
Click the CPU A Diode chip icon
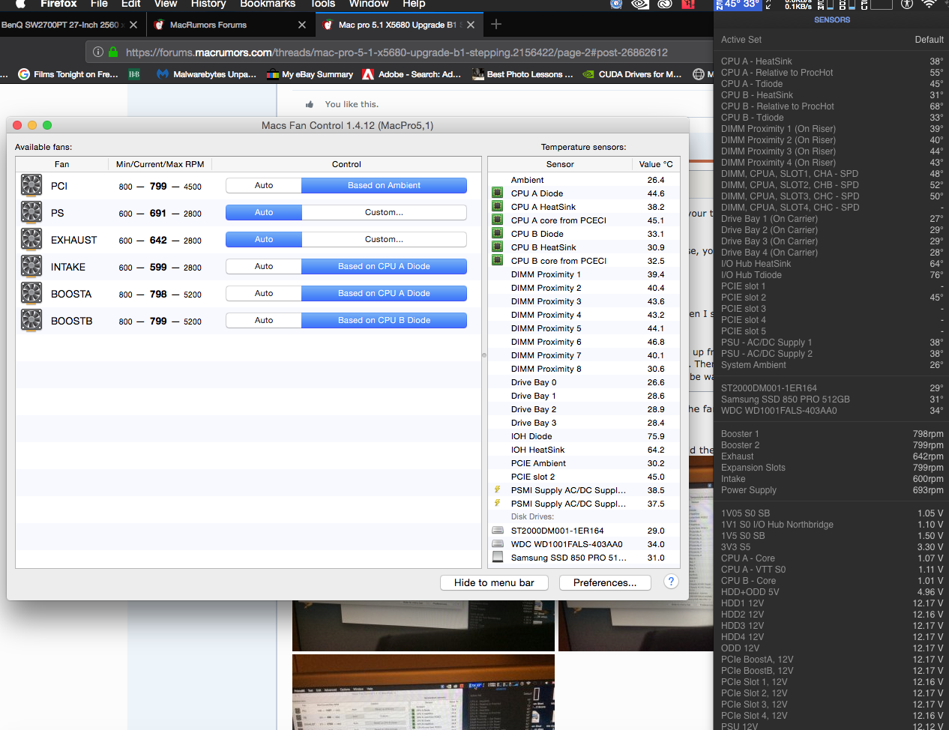(x=497, y=193)
